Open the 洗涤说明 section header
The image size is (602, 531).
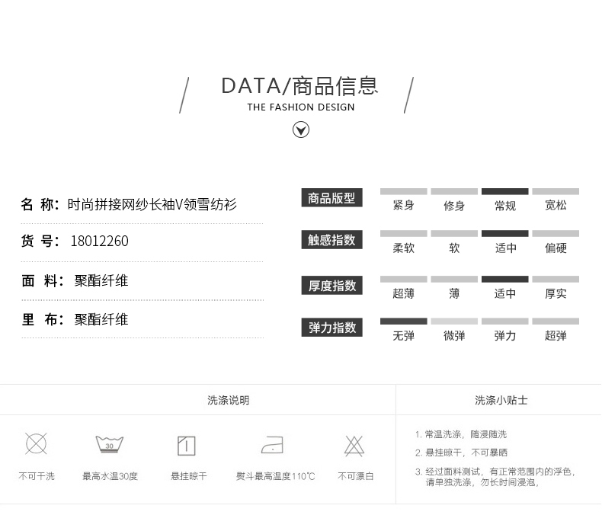pyautogui.click(x=229, y=400)
